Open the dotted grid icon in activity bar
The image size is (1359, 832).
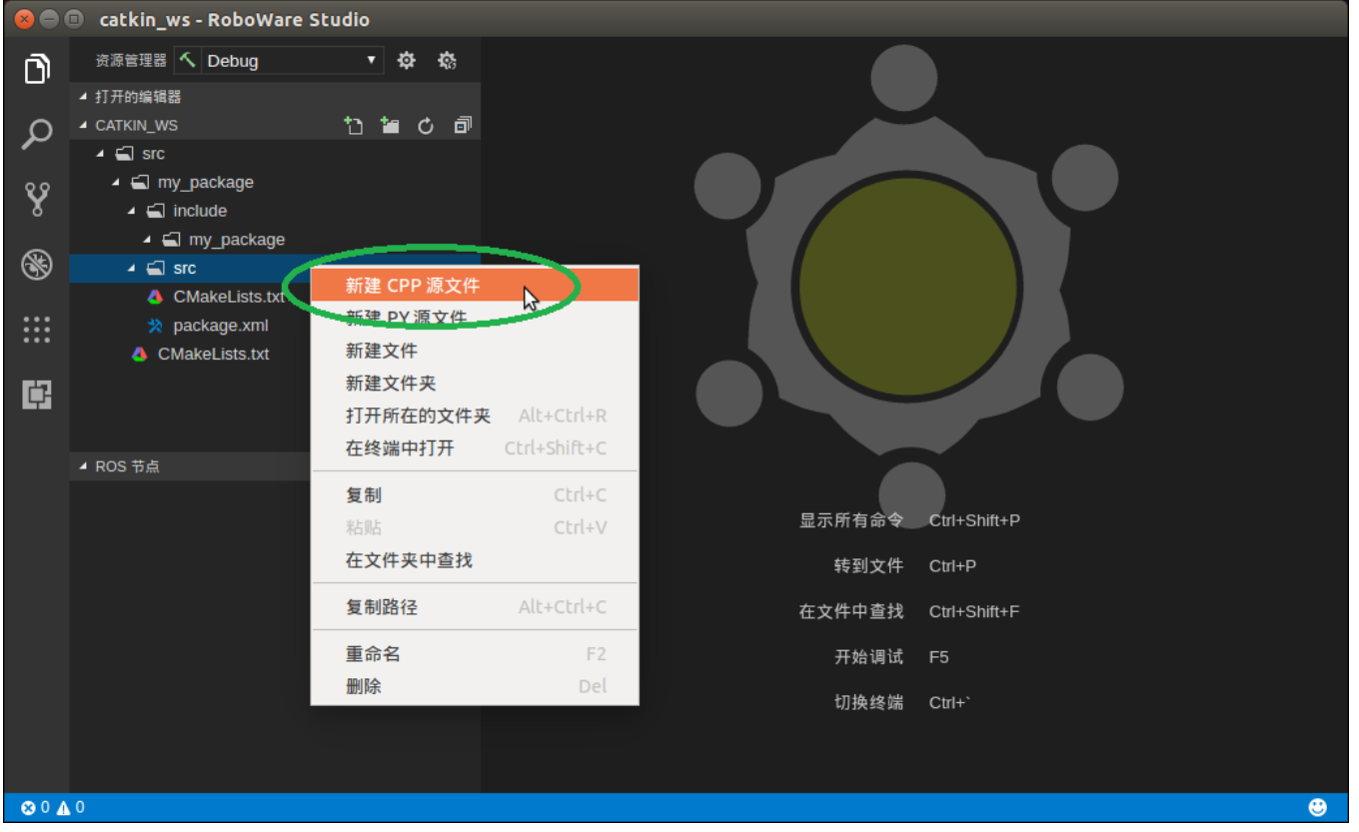(x=37, y=330)
